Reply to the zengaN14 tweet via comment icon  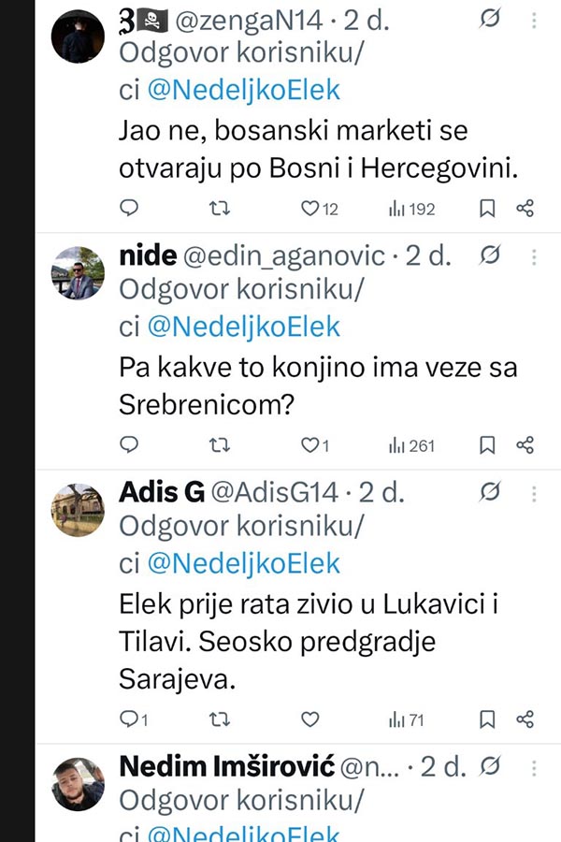point(129,208)
